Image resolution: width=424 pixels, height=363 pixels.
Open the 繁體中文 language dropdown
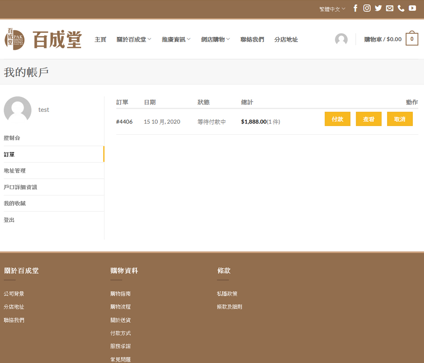coord(332,9)
